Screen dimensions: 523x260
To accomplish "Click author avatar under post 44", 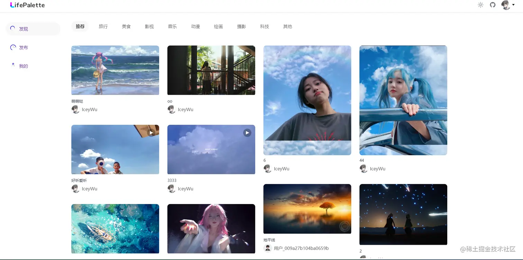I will [364, 169].
